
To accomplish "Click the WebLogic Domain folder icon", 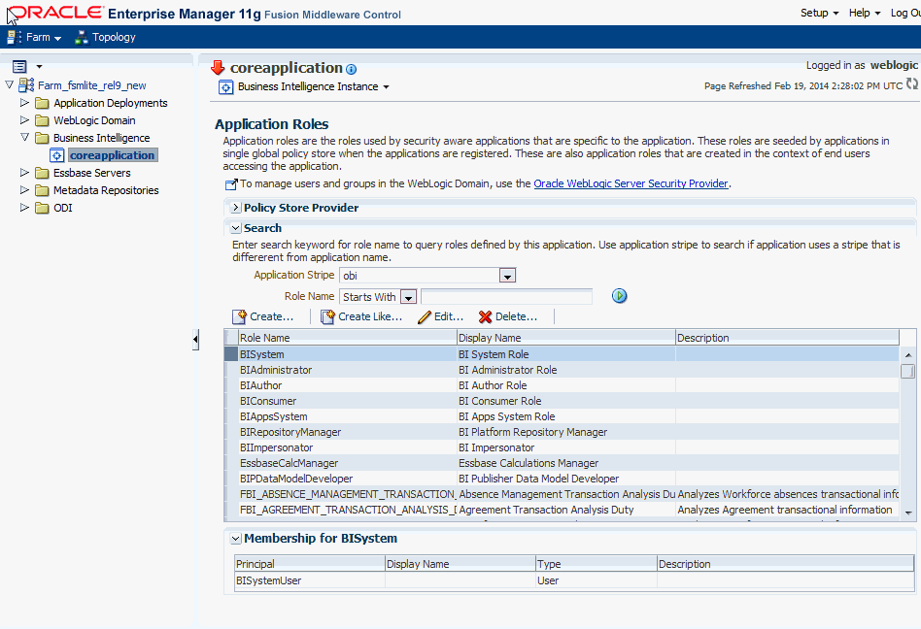I will tap(42, 121).
